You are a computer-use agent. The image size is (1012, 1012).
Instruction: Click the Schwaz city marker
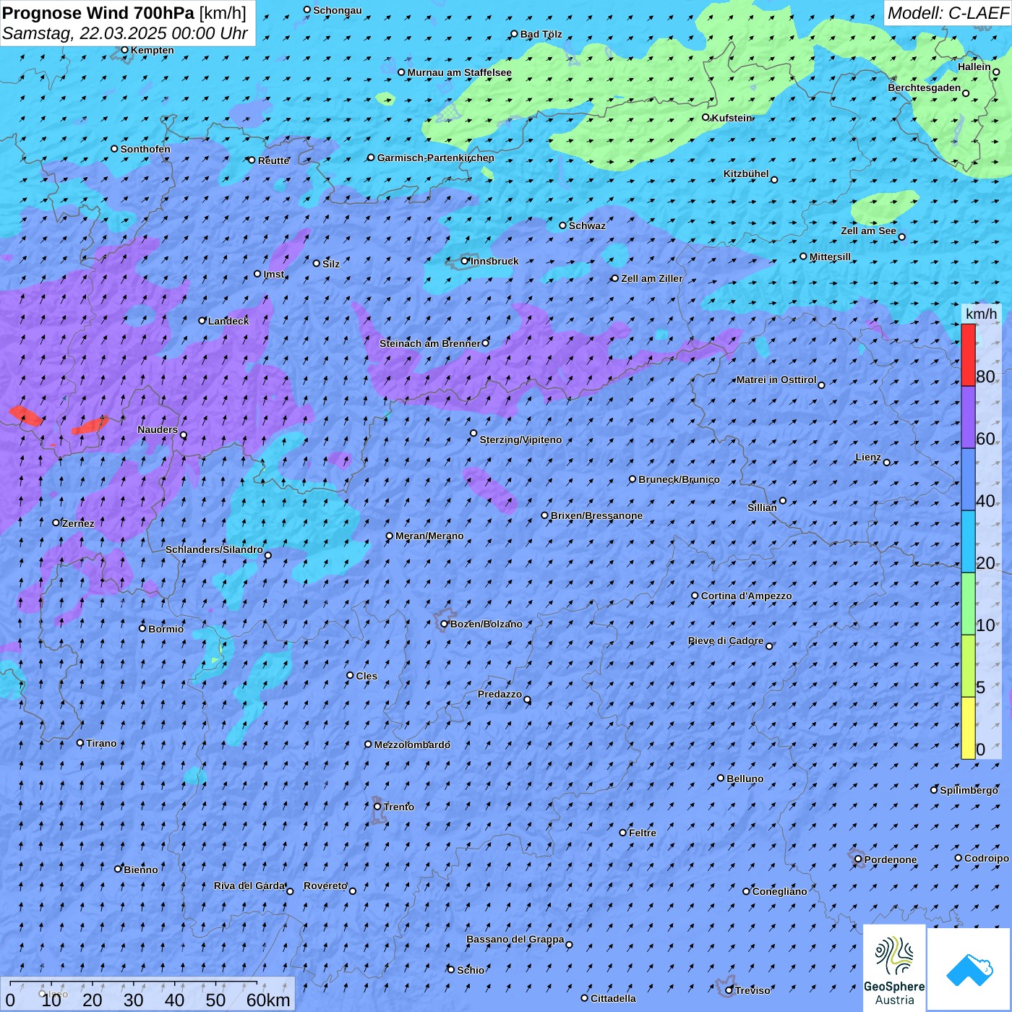[563, 226]
